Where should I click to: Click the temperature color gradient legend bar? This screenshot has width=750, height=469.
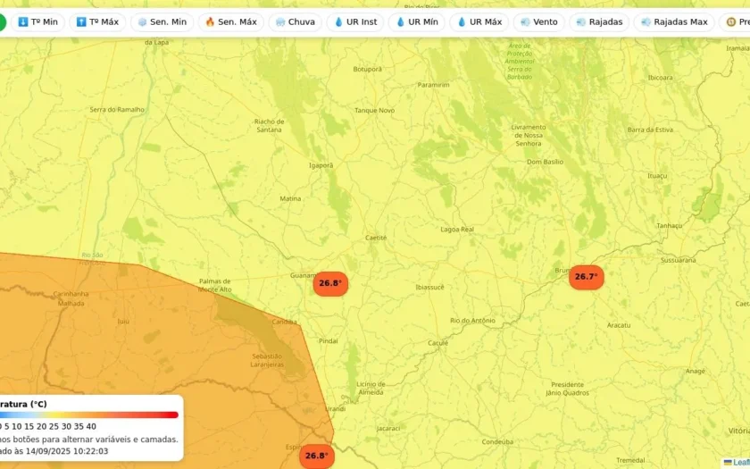(89, 415)
